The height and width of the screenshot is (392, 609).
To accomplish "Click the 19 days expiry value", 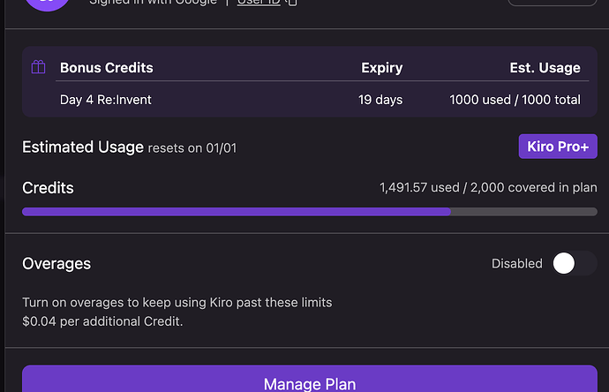I will click(x=380, y=100).
